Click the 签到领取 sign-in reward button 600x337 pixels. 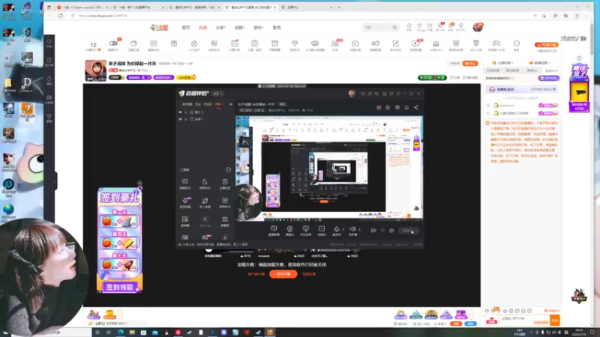120,288
